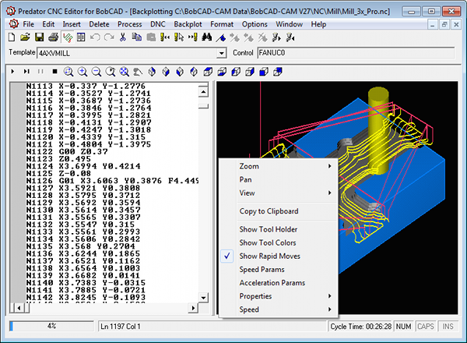Click code line N1126 G01
Viewport: 467px width, 343px height.
pyautogui.click(x=112, y=181)
